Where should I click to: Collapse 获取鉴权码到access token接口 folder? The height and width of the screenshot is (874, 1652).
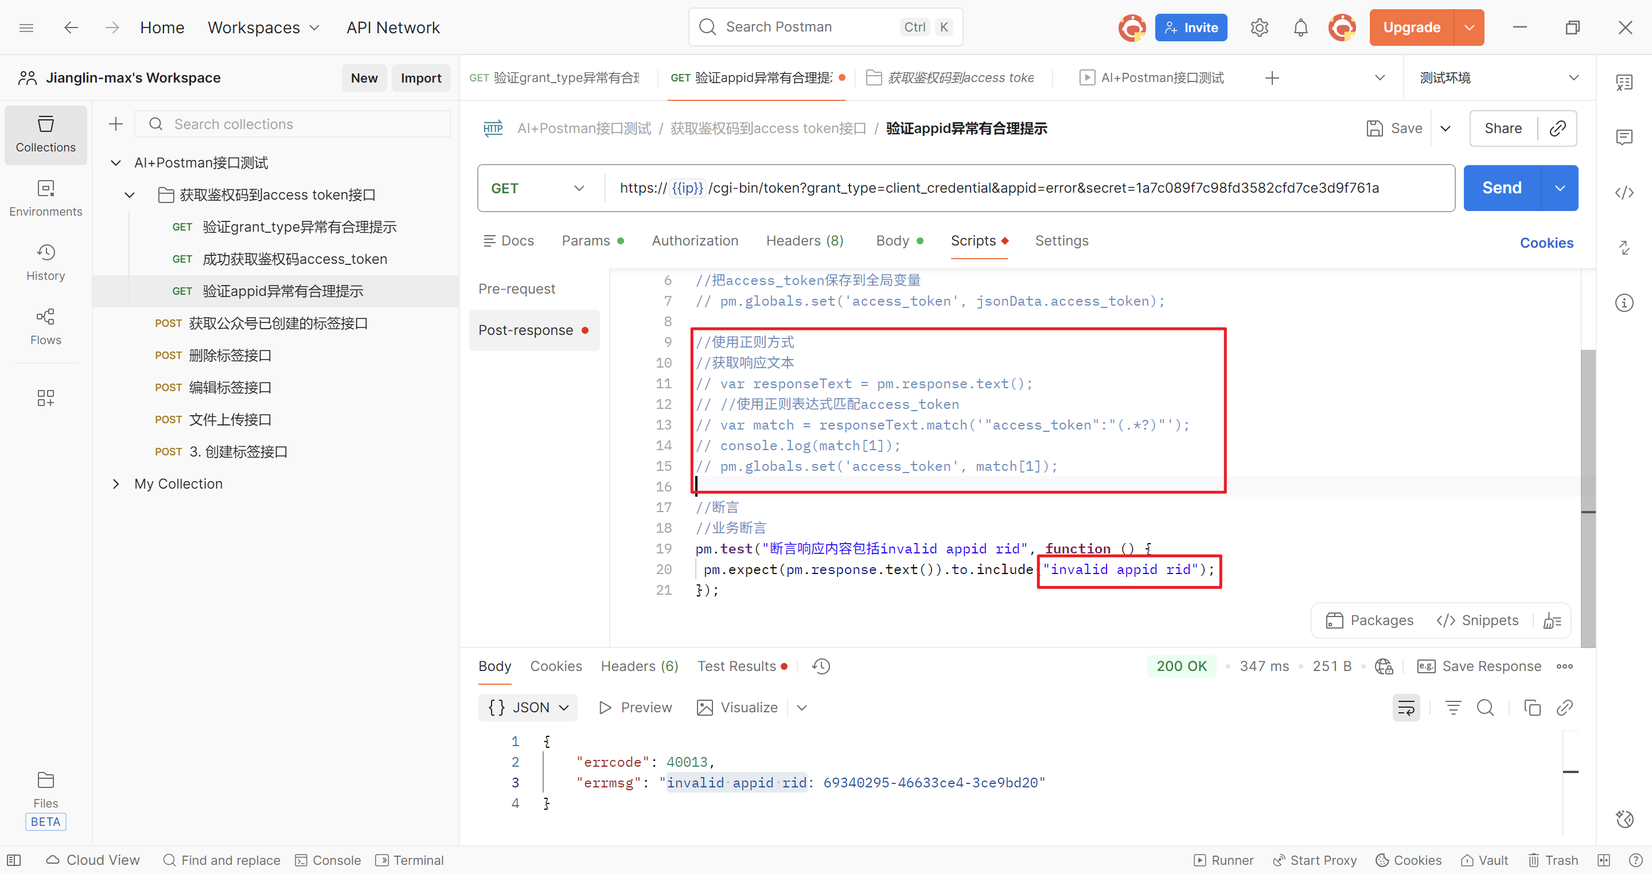point(130,195)
